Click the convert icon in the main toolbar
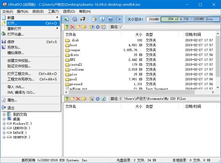 (x=95, y=19)
